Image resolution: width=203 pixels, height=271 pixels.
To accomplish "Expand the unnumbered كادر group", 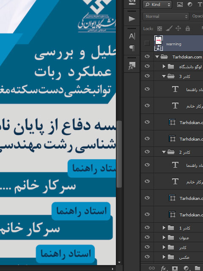I will [164, 247].
